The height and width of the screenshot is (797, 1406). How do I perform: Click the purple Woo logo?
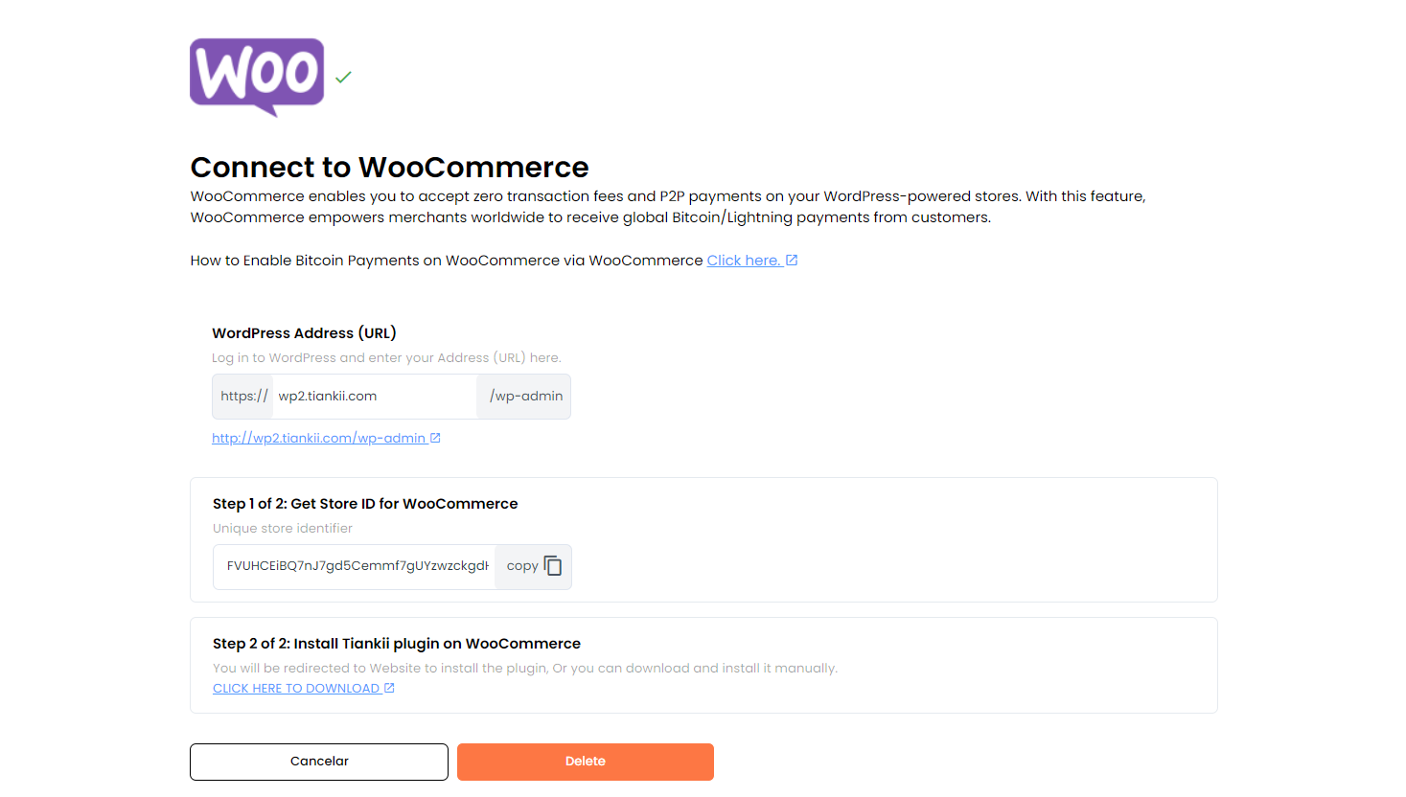[x=257, y=76]
